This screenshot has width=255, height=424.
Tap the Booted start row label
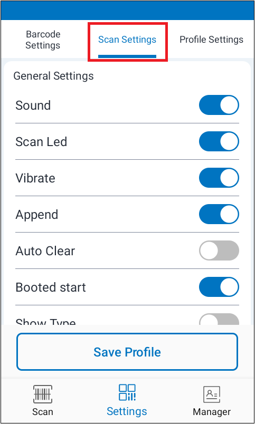[x=51, y=287]
